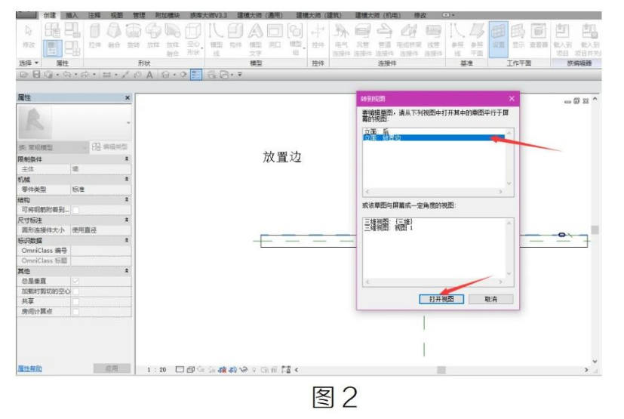Open the 空心形状 void forms tool

[x=193, y=39]
